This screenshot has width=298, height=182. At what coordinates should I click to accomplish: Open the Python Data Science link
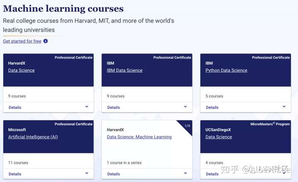point(226,70)
